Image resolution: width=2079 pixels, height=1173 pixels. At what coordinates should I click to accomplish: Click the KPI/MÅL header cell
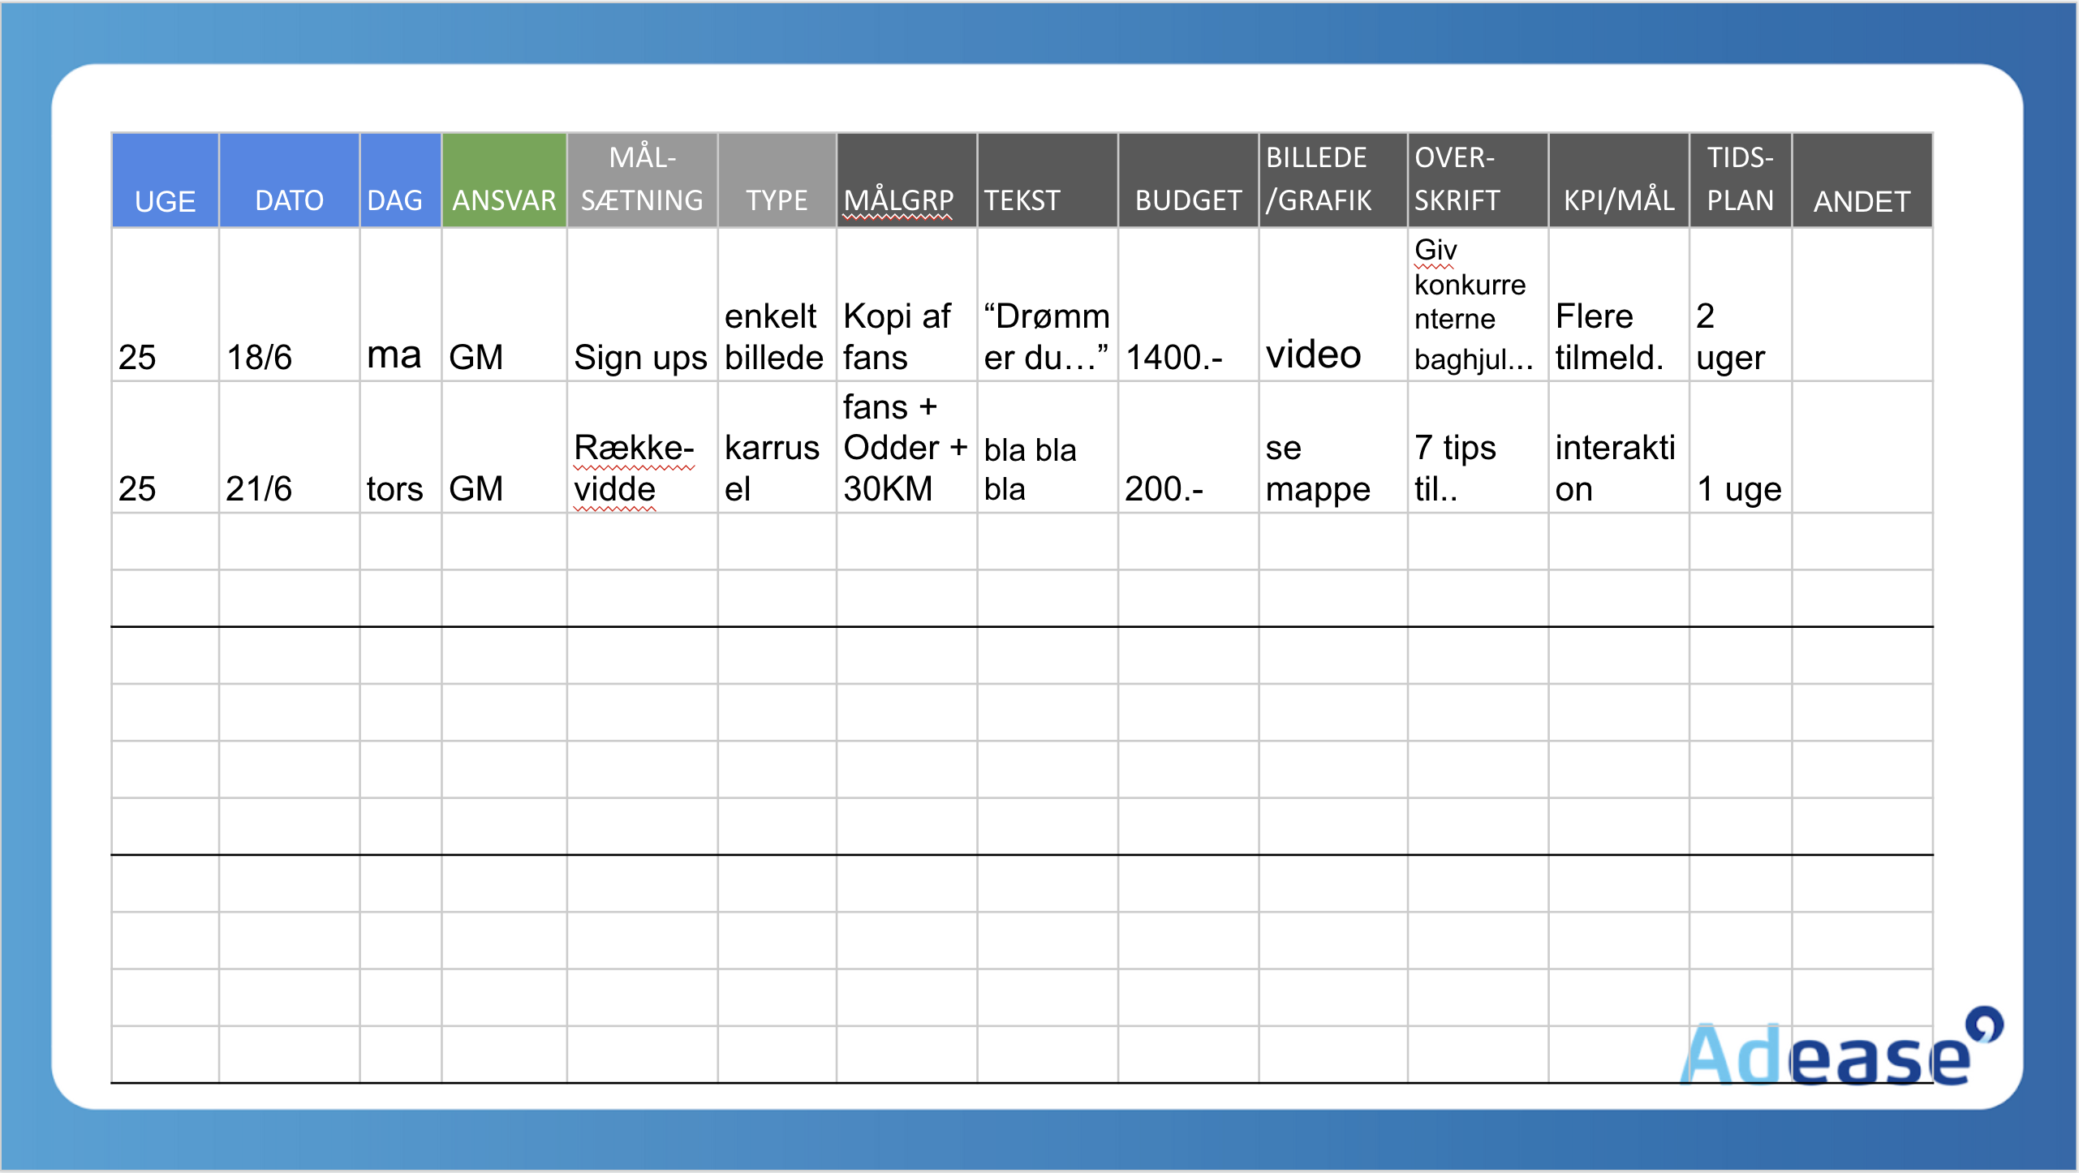(x=1618, y=181)
